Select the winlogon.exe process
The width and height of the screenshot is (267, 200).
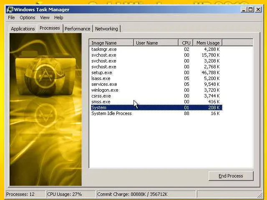point(156,90)
